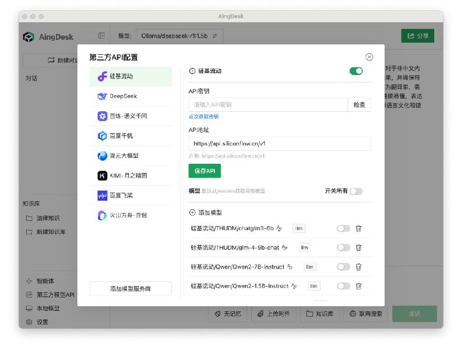Click the llm tag on glm-4-9b-chat row
This screenshot has width=462, height=346.
pyautogui.click(x=304, y=248)
